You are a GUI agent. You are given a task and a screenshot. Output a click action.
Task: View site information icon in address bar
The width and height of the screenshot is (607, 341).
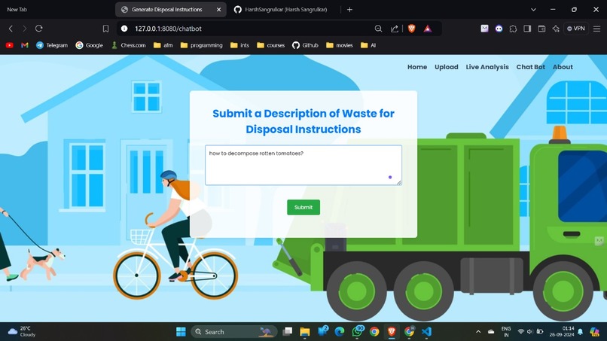click(x=124, y=29)
